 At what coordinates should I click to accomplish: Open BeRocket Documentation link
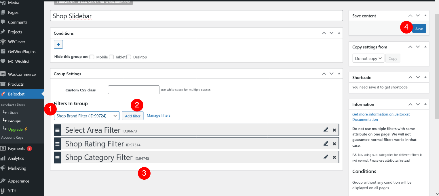point(381,117)
